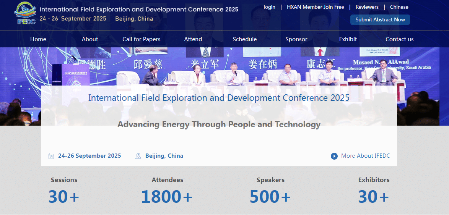Open the Home menu item

tap(38, 39)
